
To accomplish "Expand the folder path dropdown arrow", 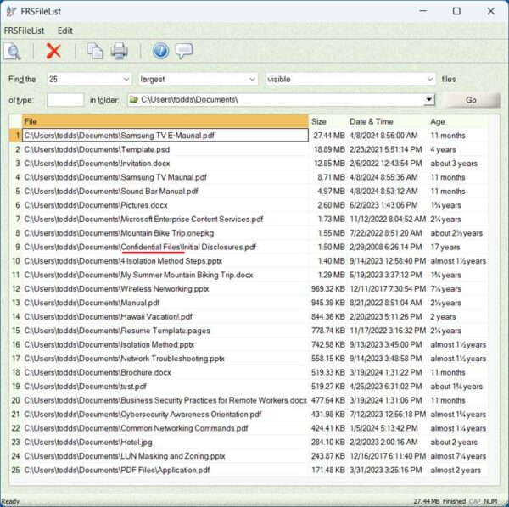I will point(429,100).
